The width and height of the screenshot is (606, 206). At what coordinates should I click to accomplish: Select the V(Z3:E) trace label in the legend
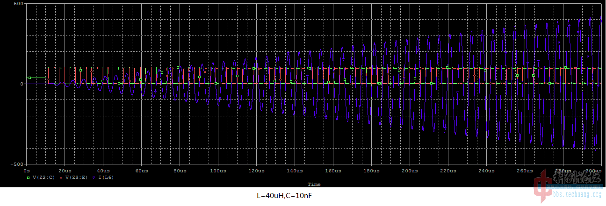pyautogui.click(x=76, y=178)
